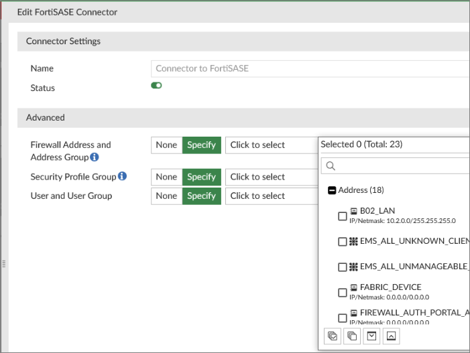Click 'Selected 0 (Total: 23)' text
This screenshot has width=470, height=353.
[361, 144]
